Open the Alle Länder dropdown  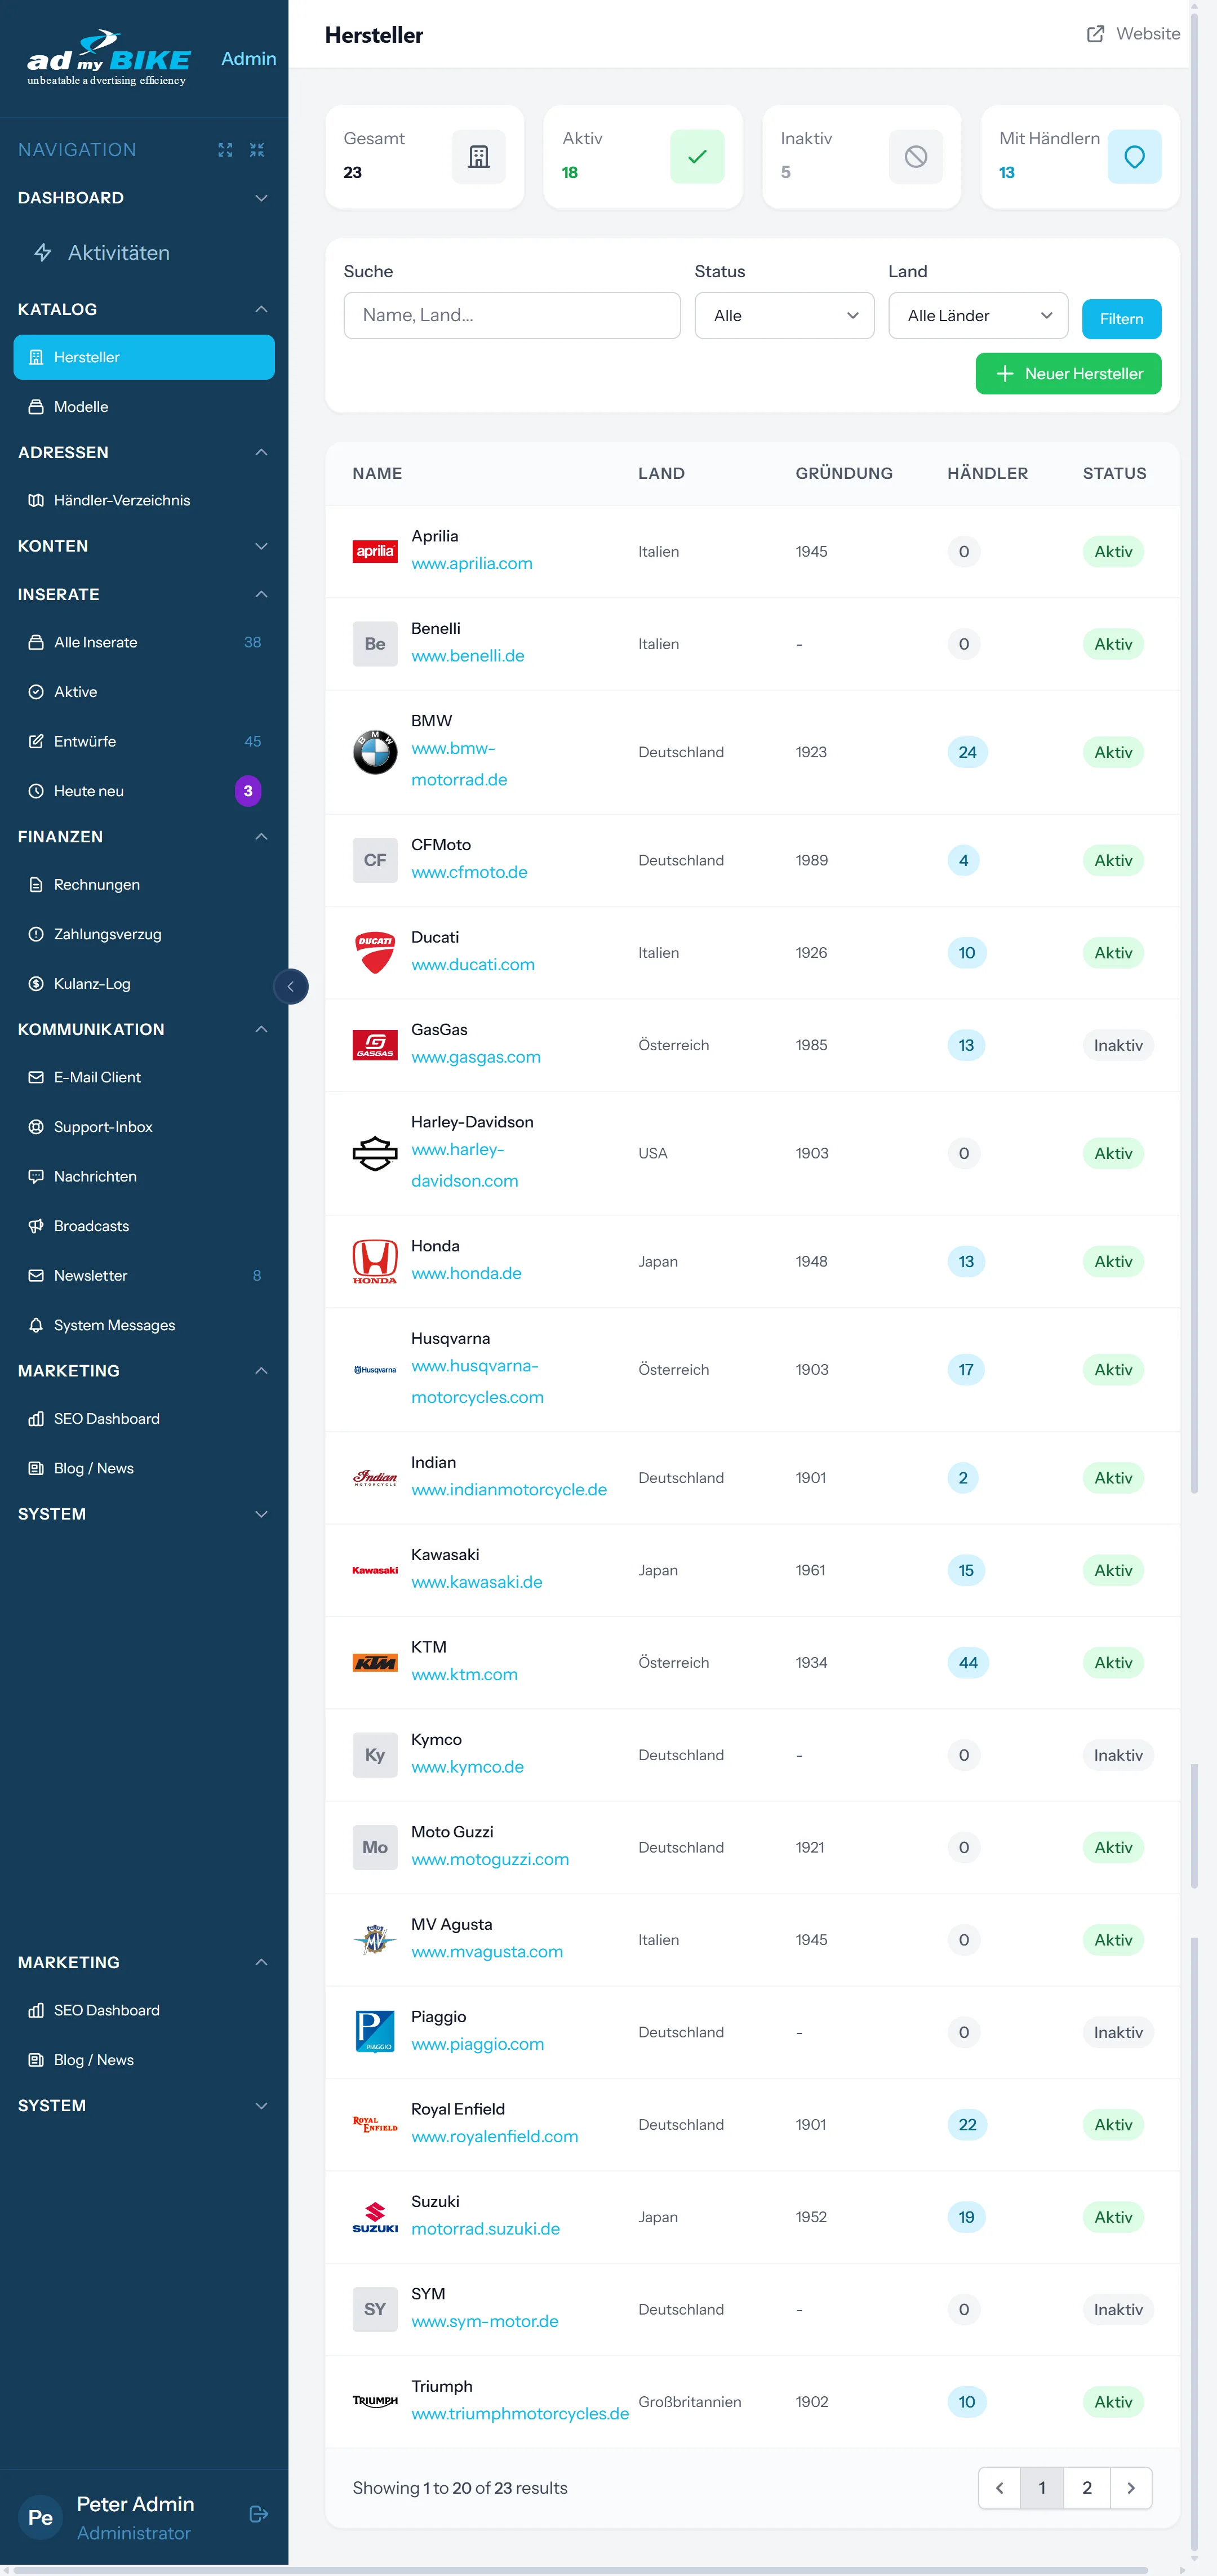coord(977,316)
